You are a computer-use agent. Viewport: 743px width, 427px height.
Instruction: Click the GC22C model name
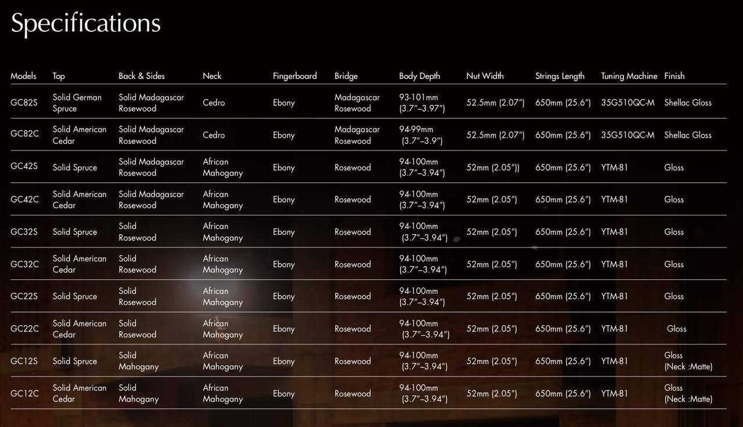(x=24, y=329)
